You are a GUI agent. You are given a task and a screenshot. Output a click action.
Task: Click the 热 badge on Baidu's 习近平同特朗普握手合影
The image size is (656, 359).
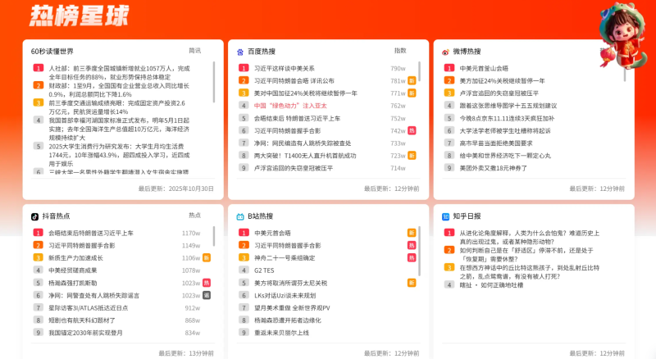pos(412,130)
